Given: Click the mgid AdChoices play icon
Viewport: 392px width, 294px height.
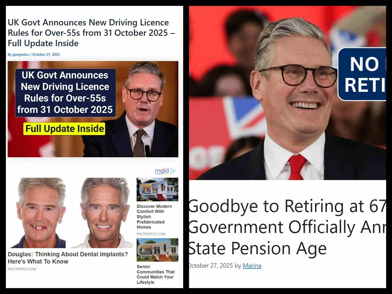Looking at the screenshot, I should 173,171.
